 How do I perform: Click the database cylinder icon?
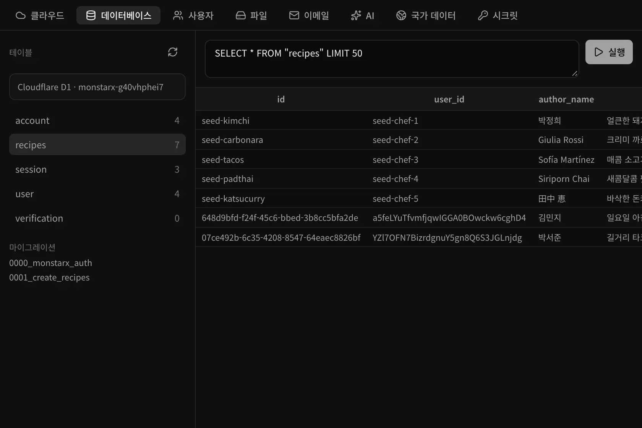91,16
